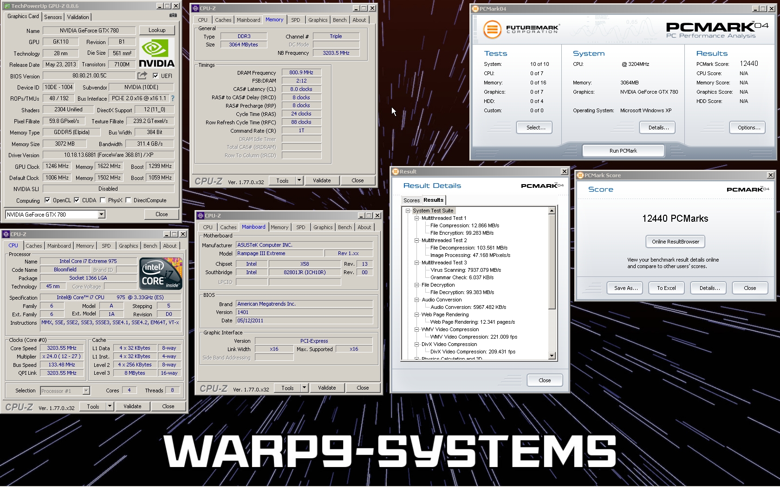Click the Intel Core i7 logo badge
Screen dimensions: 780x487
pyautogui.click(x=161, y=274)
